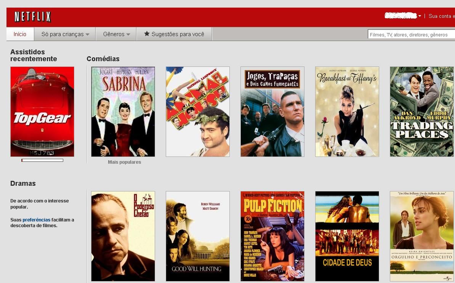Screen dimensions: 455x283
Task: Open the preferências link
Action: tap(36, 220)
